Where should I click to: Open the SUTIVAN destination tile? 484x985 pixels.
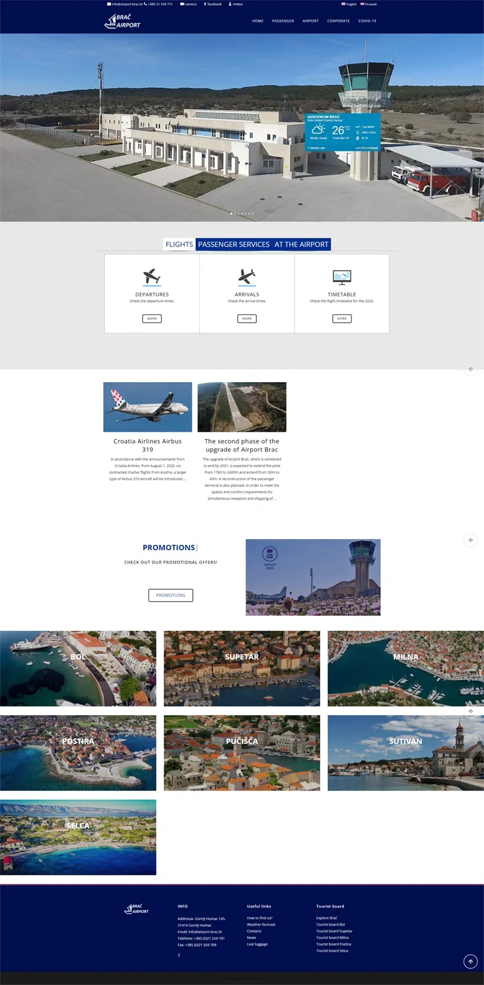tap(406, 753)
